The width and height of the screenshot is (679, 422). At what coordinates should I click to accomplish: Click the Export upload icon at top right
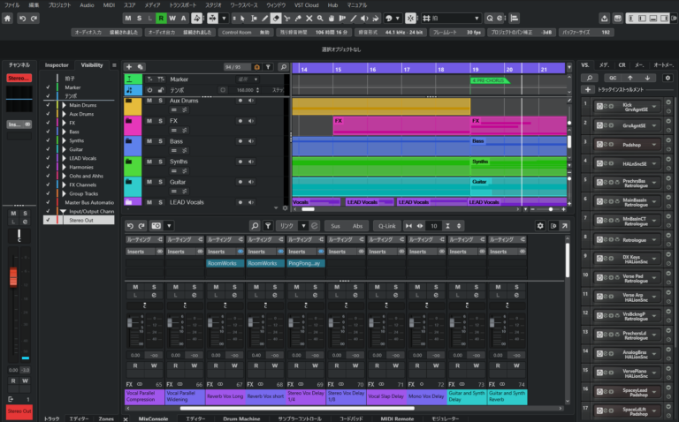click(x=604, y=19)
